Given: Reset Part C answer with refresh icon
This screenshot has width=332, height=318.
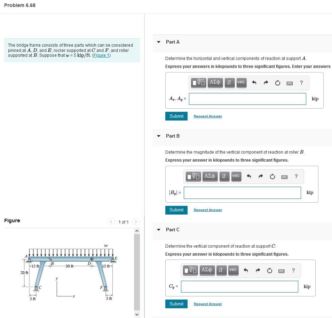Looking at the screenshot, I should pyautogui.click(x=270, y=271).
